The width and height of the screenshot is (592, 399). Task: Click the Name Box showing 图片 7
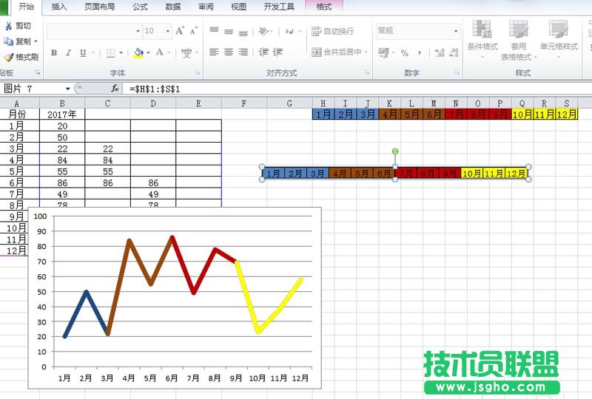pyautogui.click(x=33, y=89)
